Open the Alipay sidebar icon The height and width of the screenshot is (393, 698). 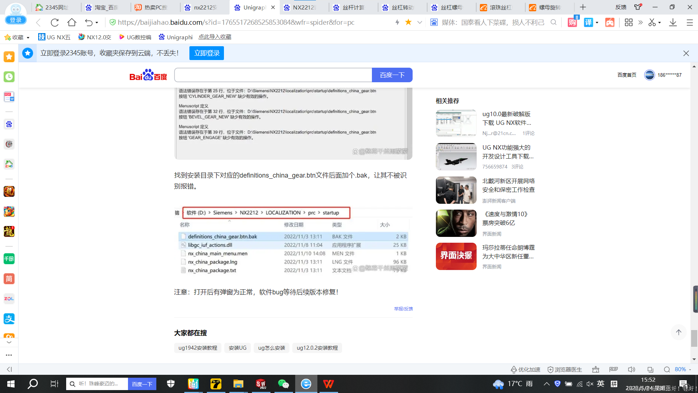coord(9,319)
